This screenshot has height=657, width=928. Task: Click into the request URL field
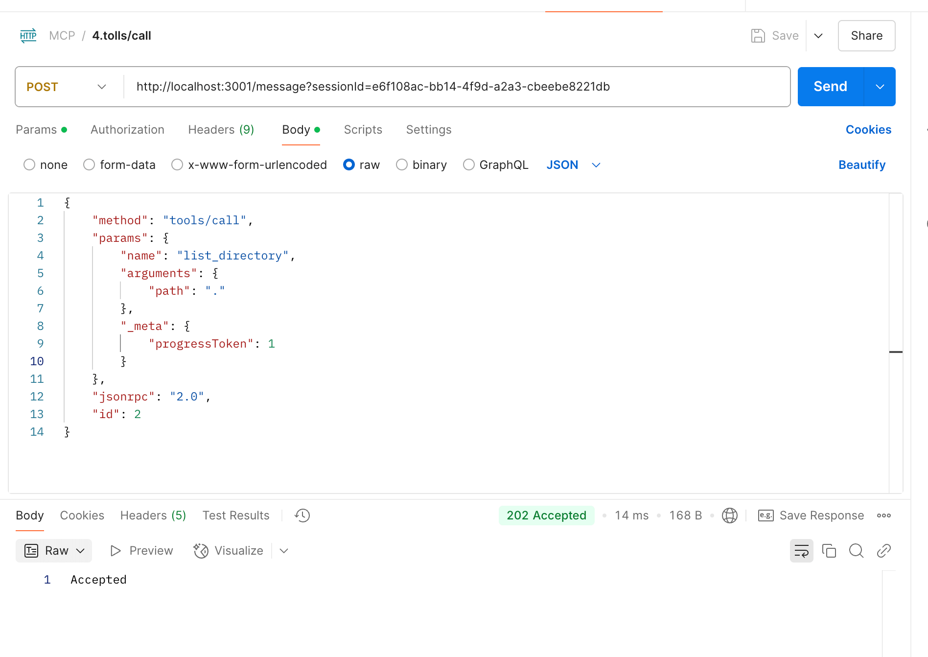pos(457,87)
